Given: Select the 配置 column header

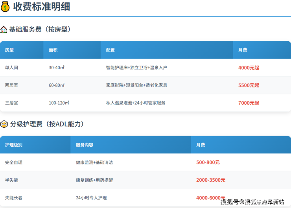Looking at the screenshot, I should pos(111,50).
